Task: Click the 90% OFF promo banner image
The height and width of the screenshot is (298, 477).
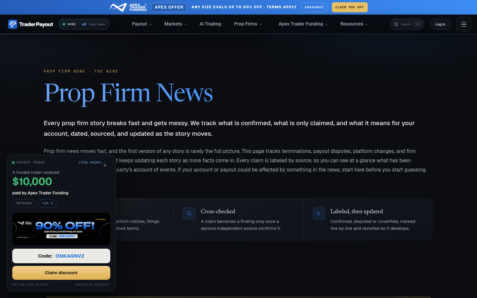Action: click(x=61, y=229)
